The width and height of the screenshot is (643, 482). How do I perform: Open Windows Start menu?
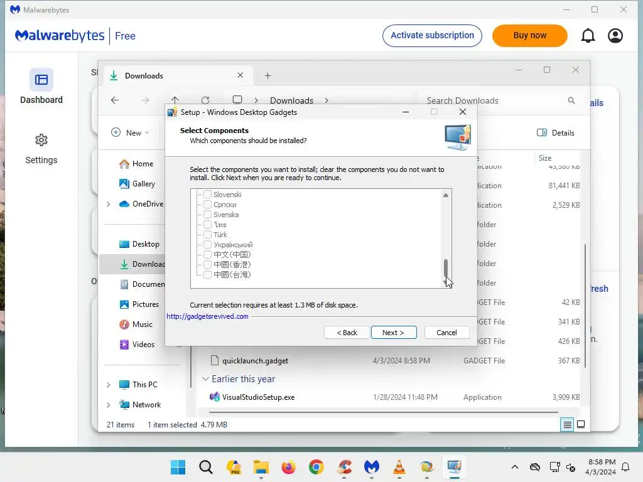(x=178, y=467)
